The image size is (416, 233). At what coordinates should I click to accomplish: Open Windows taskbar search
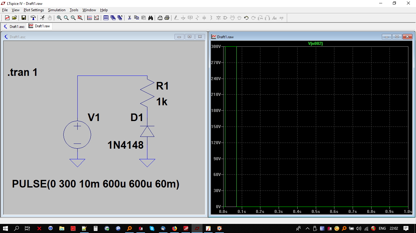(17, 228)
